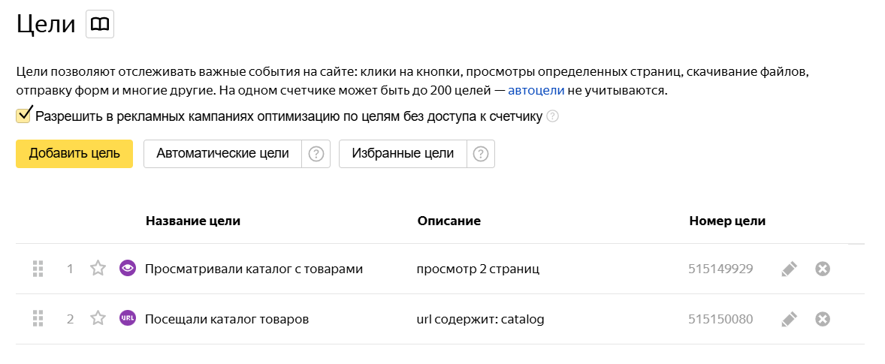This screenshot has height=364, width=885.
Task: Uncheck the ad campaign optimization checkbox
Action: [x=23, y=116]
